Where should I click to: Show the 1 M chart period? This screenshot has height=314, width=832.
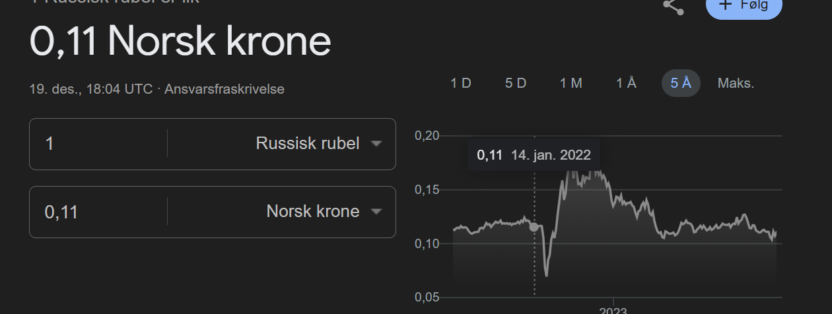point(571,83)
